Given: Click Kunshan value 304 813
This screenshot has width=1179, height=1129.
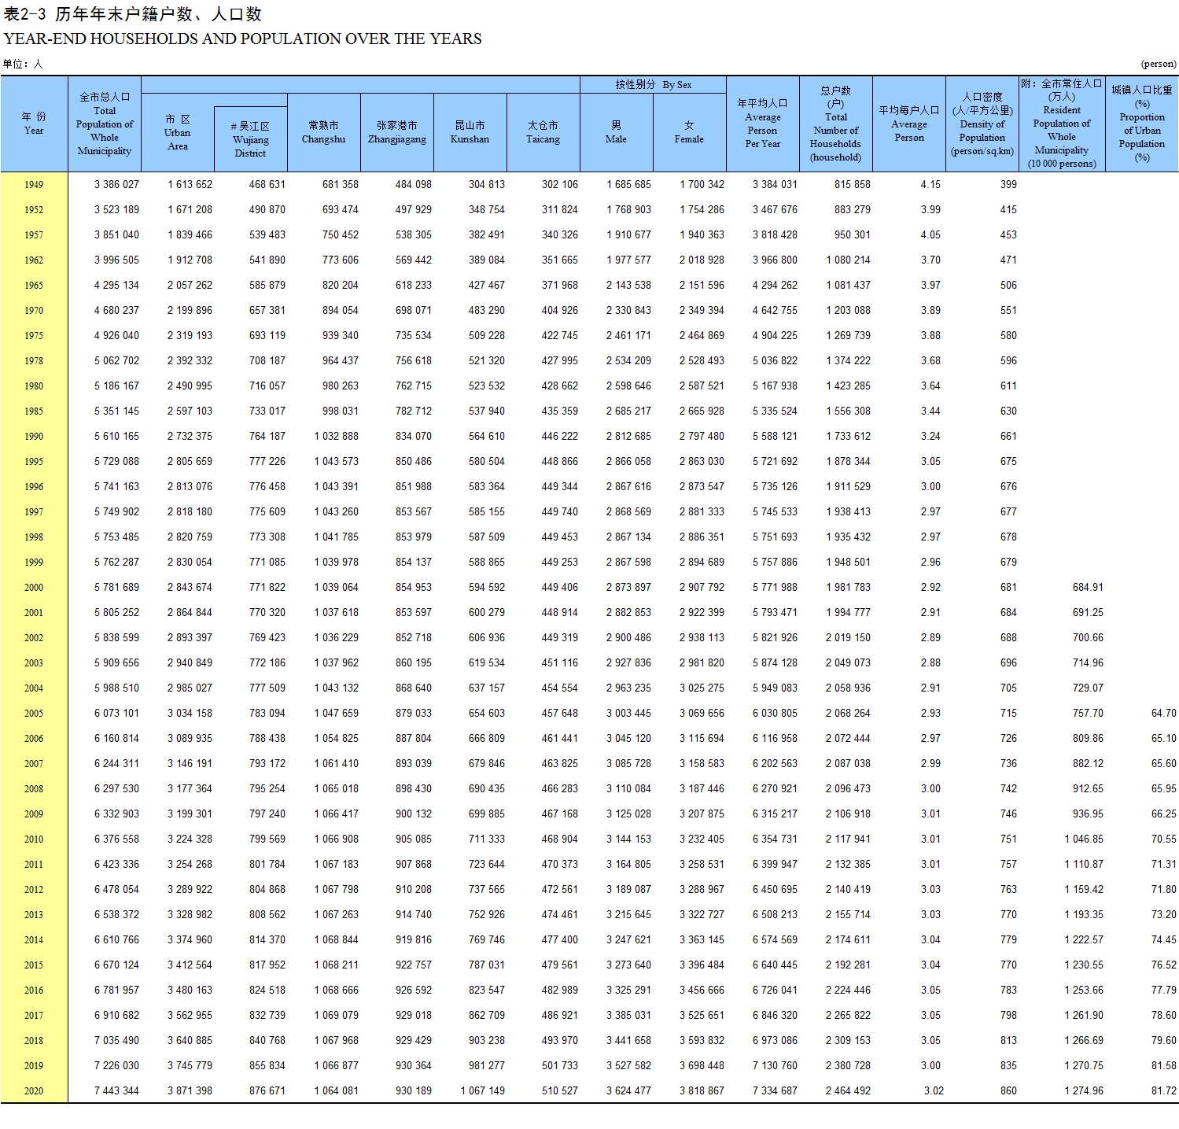Looking at the screenshot, I should coord(487,184).
